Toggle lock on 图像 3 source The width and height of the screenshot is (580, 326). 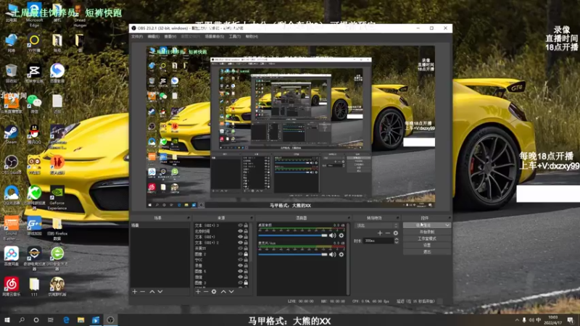click(x=246, y=283)
